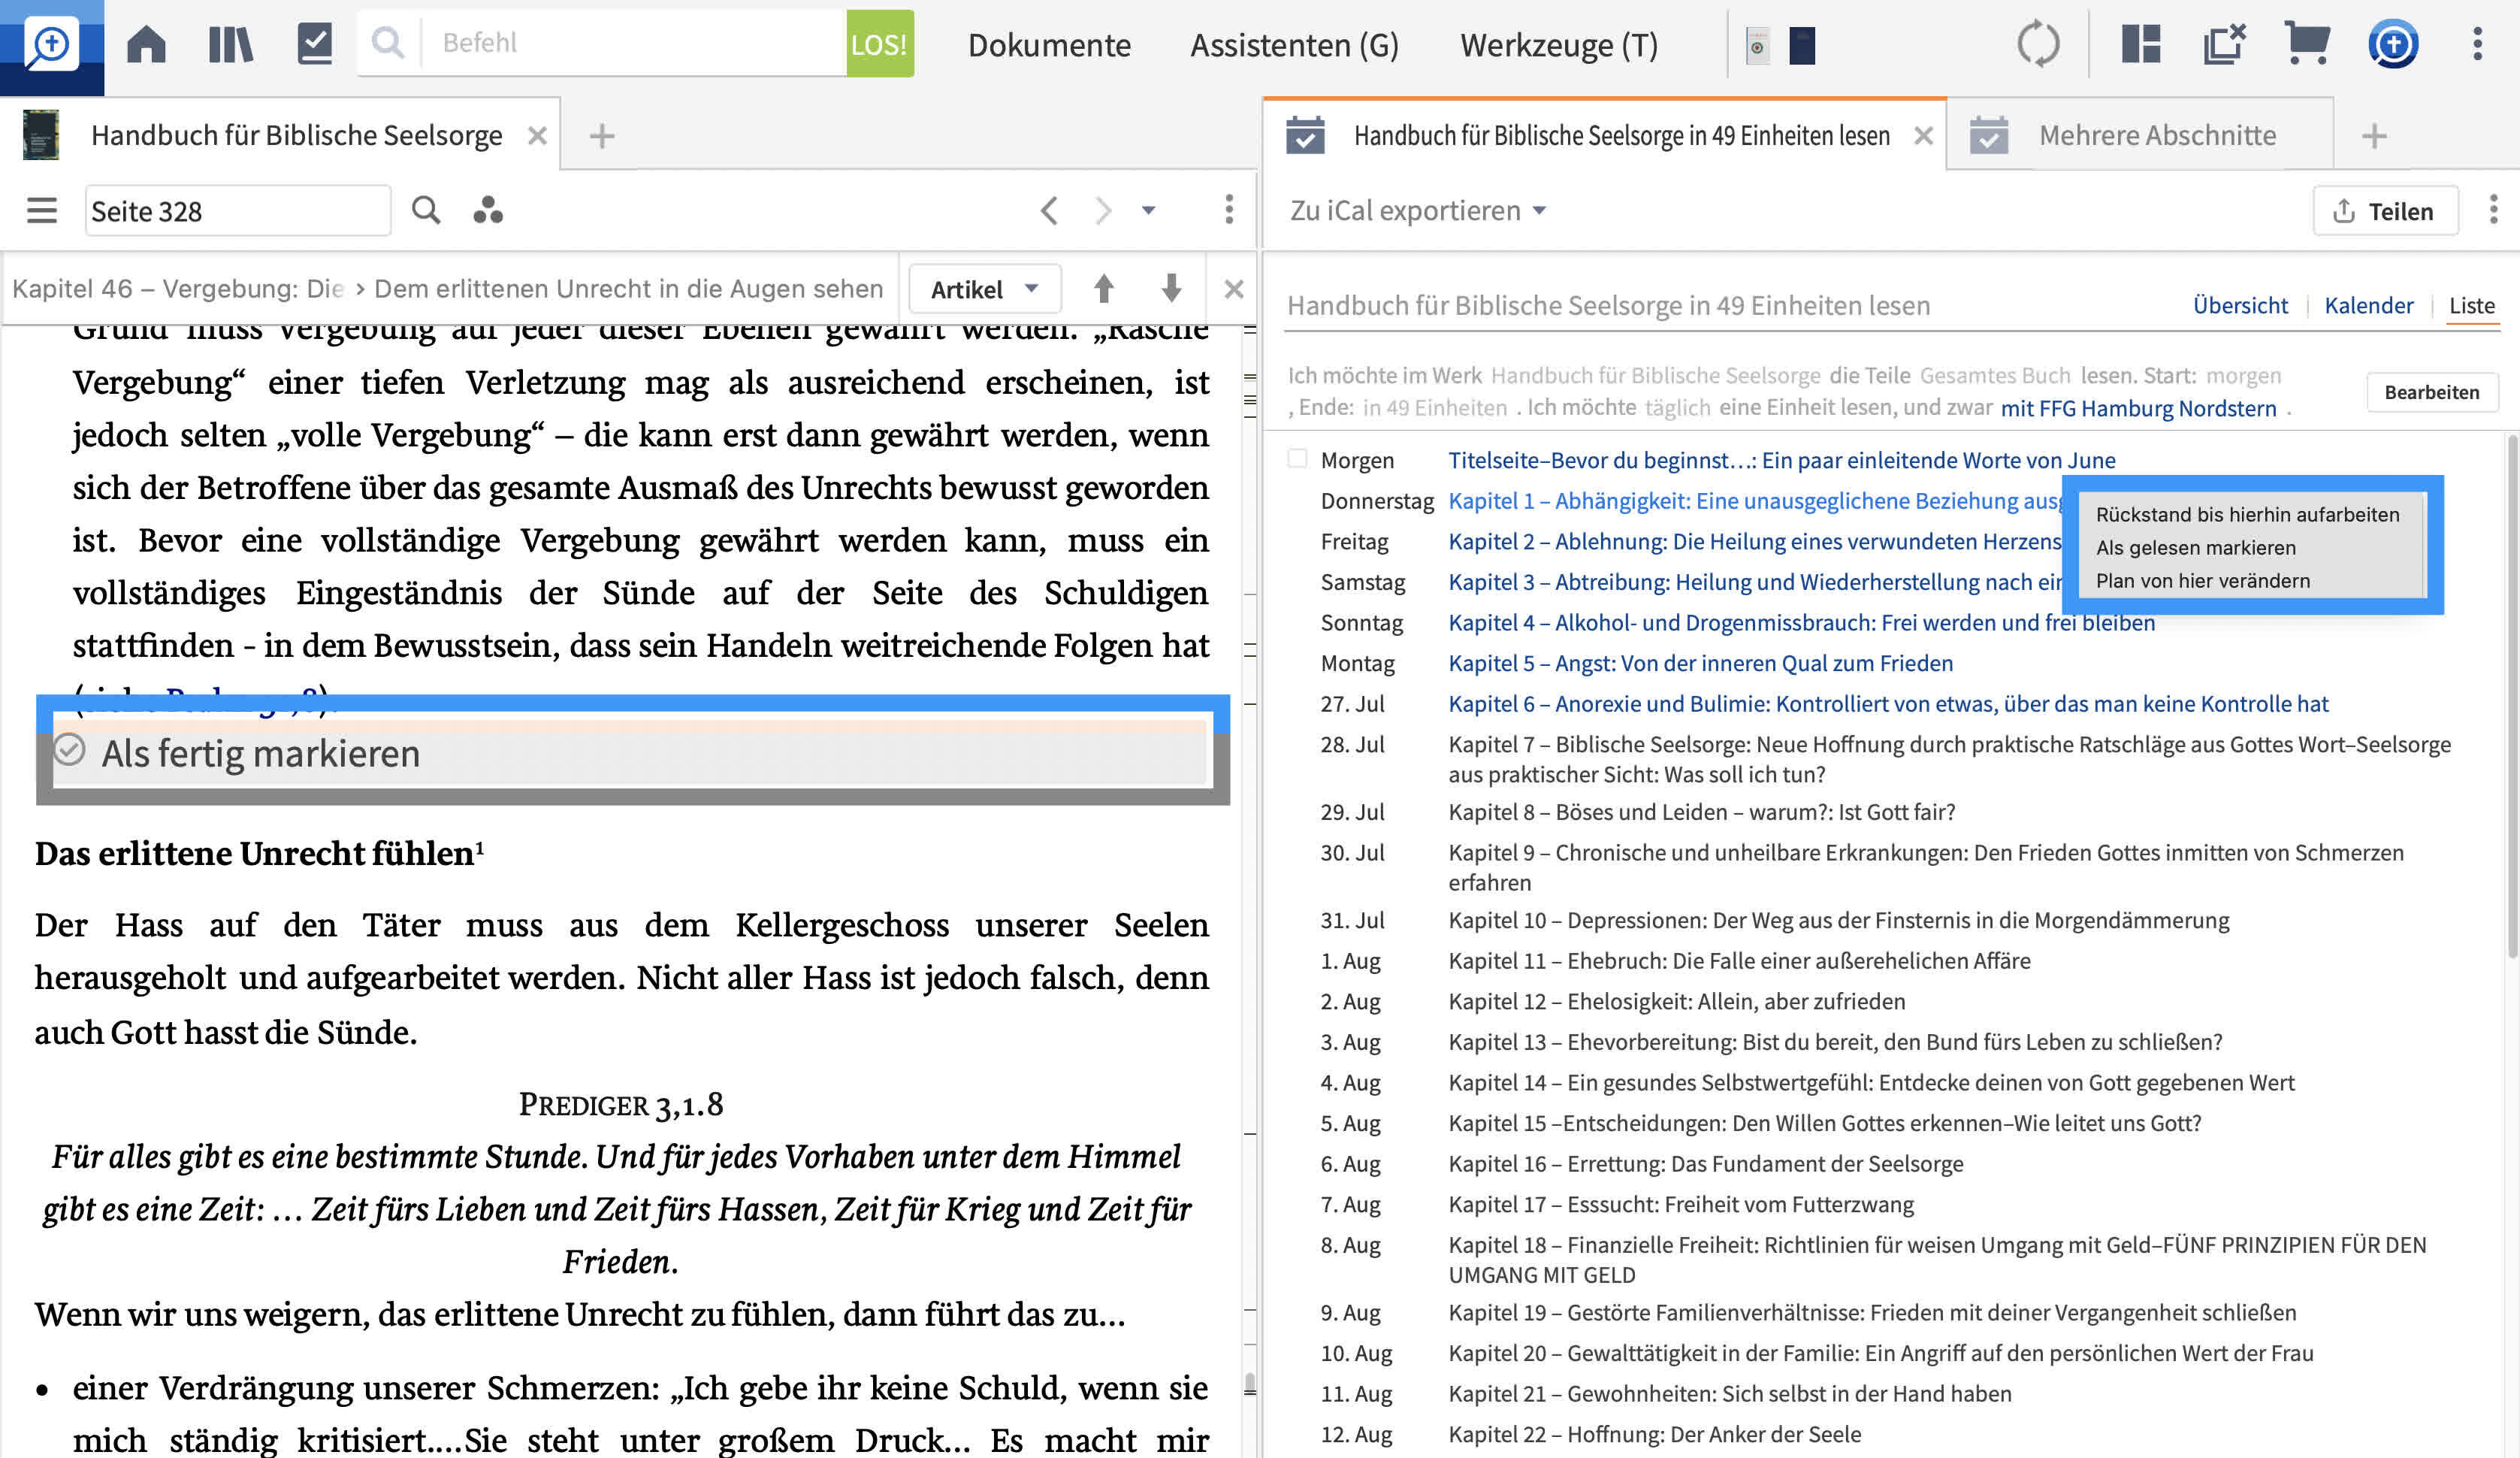The image size is (2520, 1458).
Task: Open the checklist Factbook icon
Action: (315, 44)
